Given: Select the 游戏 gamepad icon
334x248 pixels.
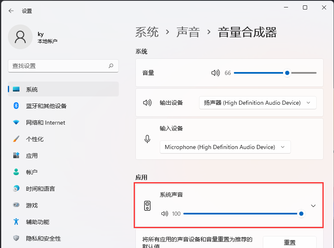Looking at the screenshot, I should point(16,205).
